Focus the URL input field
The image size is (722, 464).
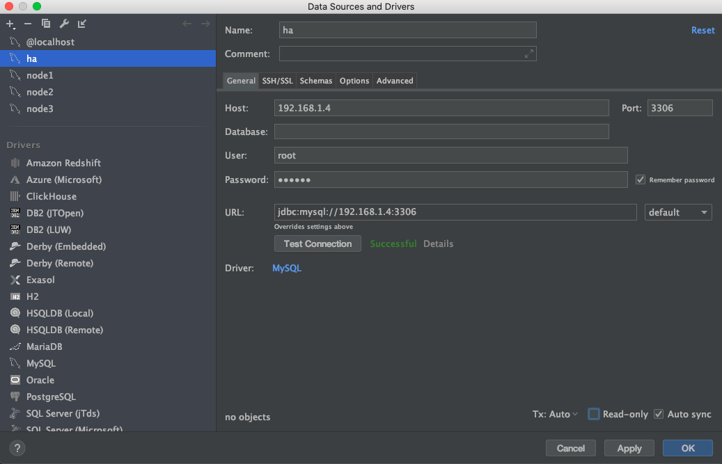click(455, 212)
